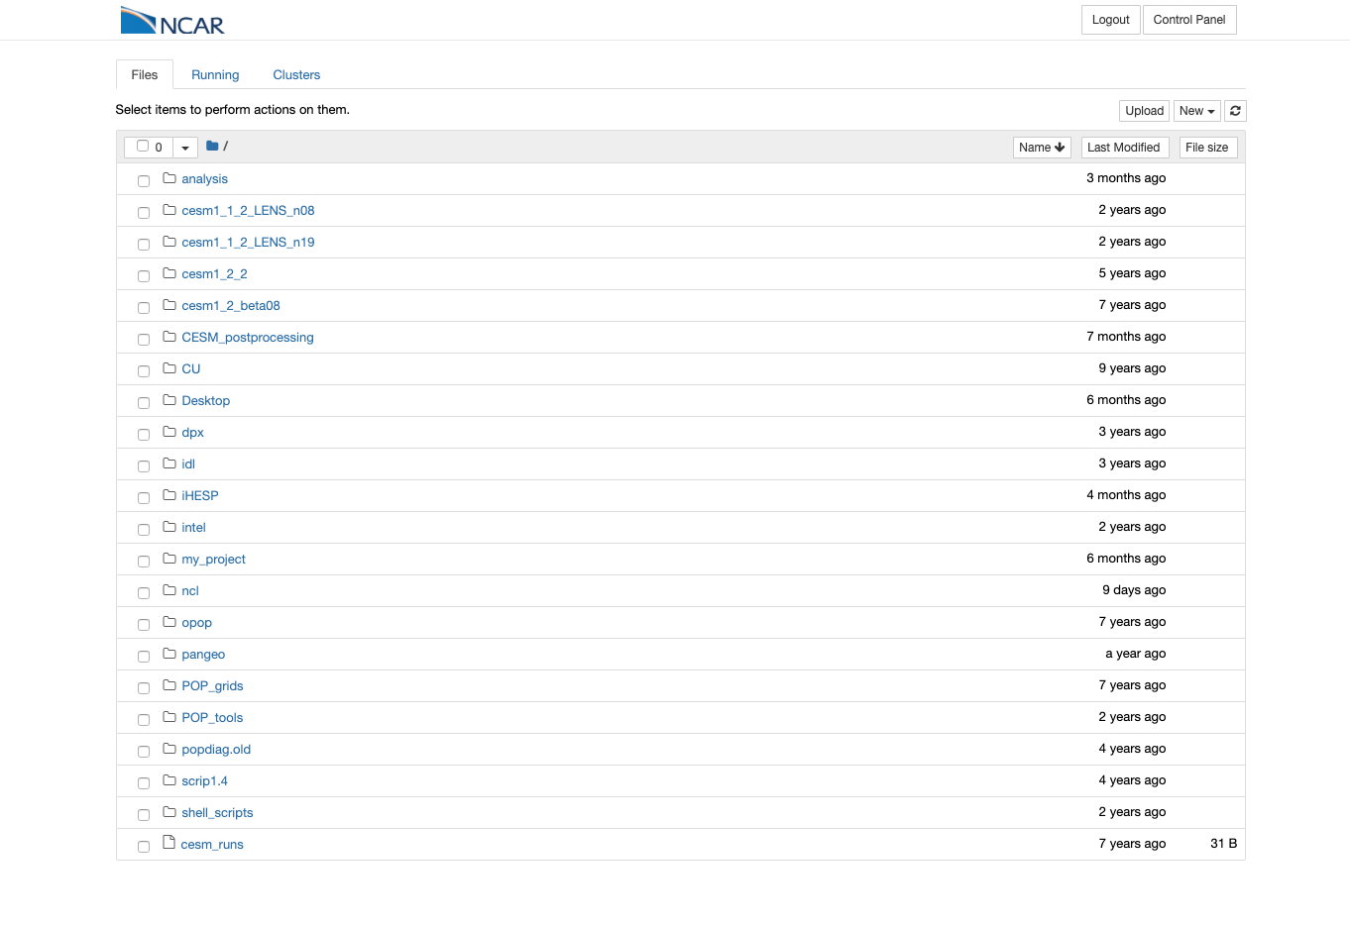Click the NCAR logo

(x=172, y=21)
